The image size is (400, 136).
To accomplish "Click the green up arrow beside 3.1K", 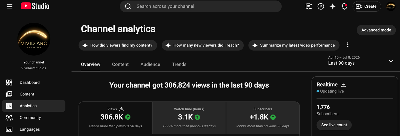I will point(197,117).
